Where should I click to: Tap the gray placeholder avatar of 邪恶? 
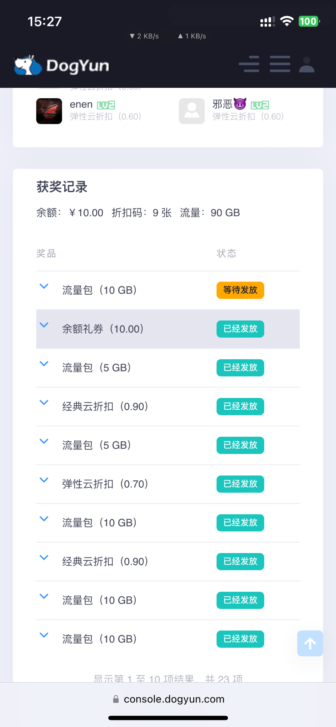click(x=192, y=111)
